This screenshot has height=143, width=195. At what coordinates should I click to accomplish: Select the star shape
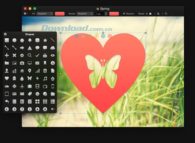click(x=45, y=40)
